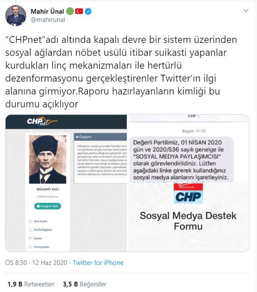Click the Duyuru panel header

[100, 137]
